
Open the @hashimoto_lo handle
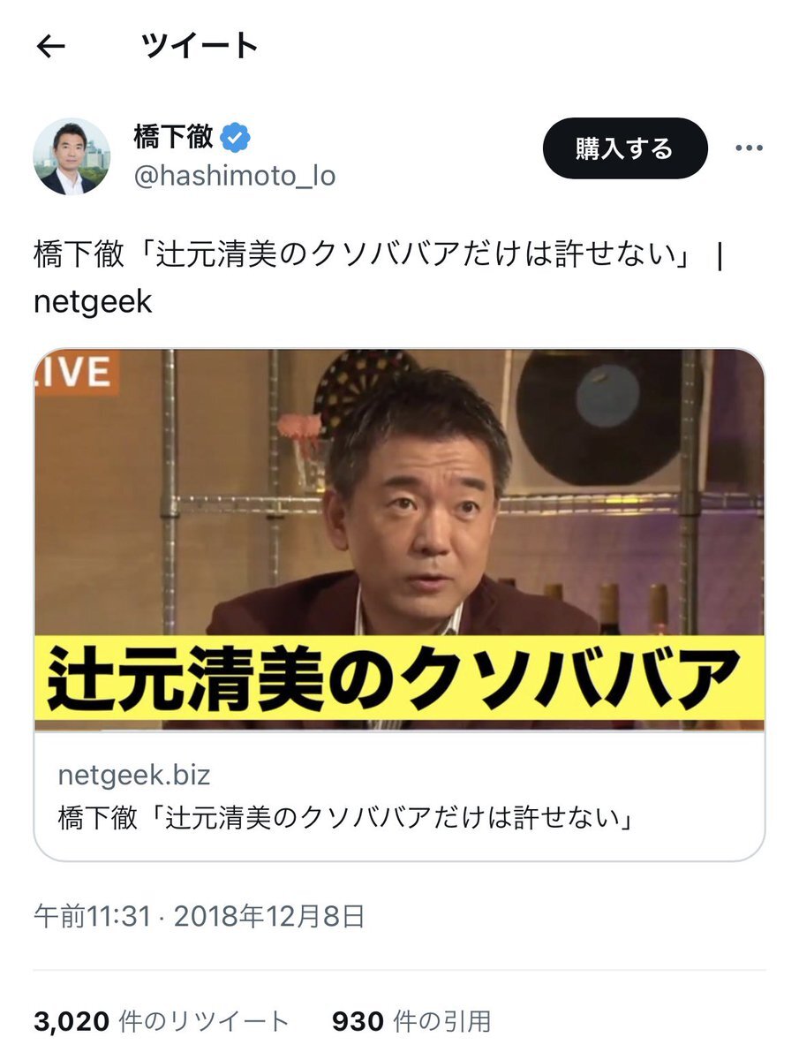[234, 176]
